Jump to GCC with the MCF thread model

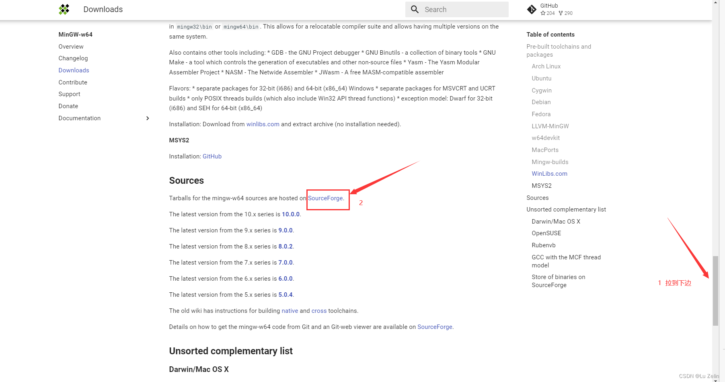pyautogui.click(x=566, y=261)
